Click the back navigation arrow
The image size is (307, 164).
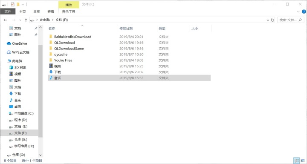(x=5, y=20)
